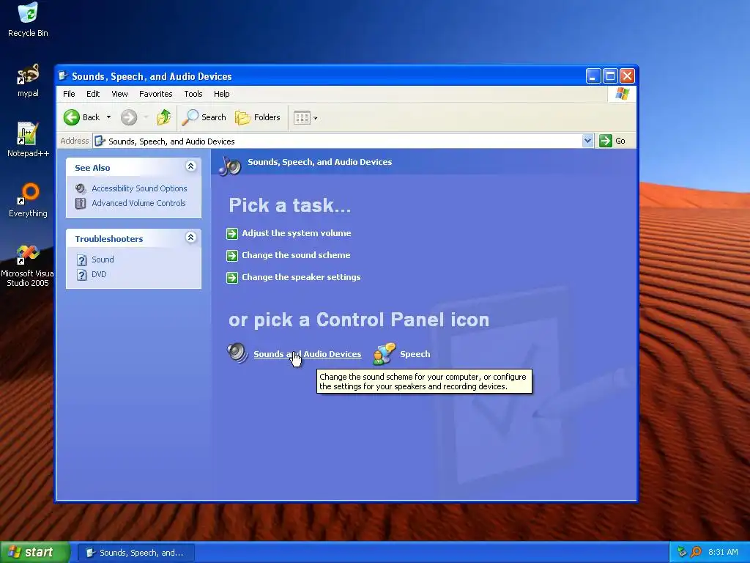This screenshot has height=563, width=750.
Task: Click the DVD troubleshooter question icon
Action: [82, 275]
